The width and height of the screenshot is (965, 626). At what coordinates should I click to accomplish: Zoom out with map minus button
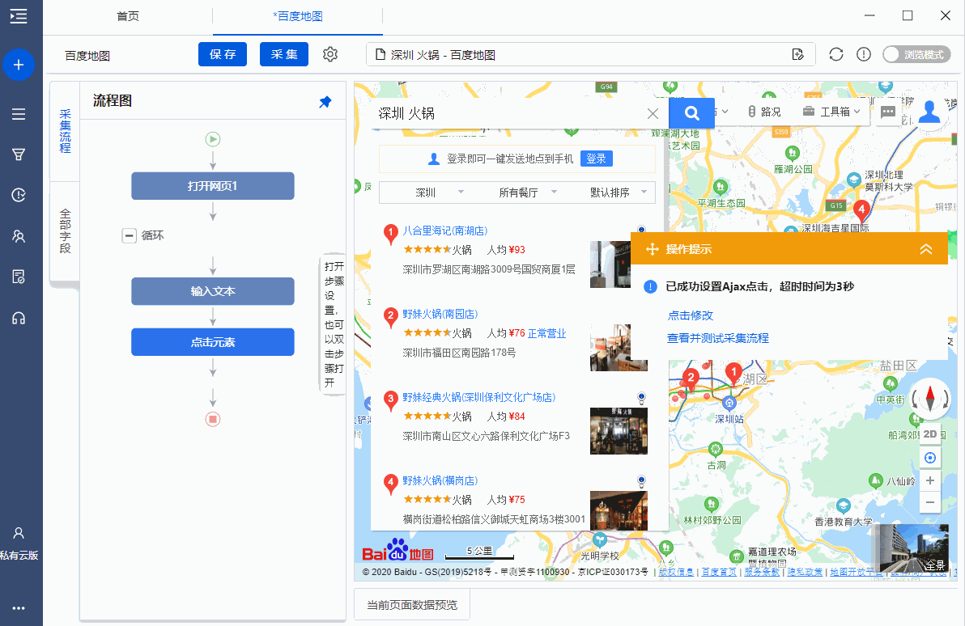[930, 502]
